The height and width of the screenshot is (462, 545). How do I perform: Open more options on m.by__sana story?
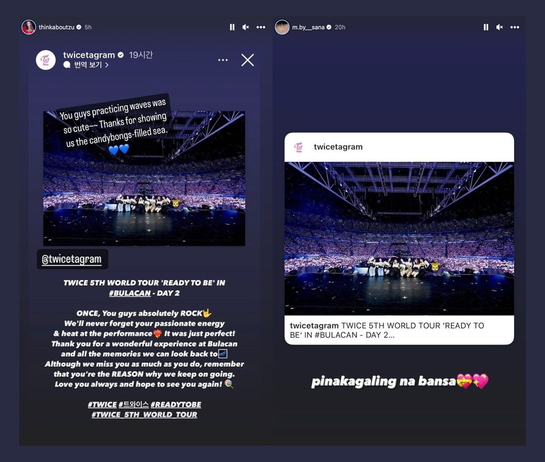point(515,27)
